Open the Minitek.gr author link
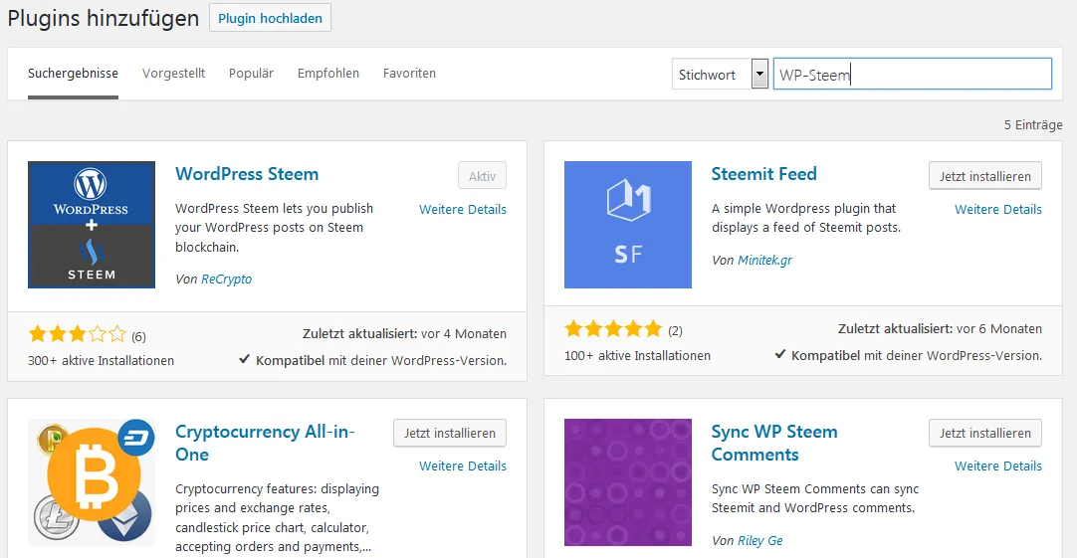The width and height of the screenshot is (1077, 558). click(x=765, y=260)
